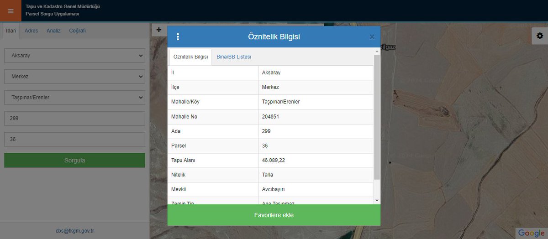Image resolution: width=548 pixels, height=239 pixels.
Task: Click the Ada value 299 in table
Action: pyautogui.click(x=266, y=131)
